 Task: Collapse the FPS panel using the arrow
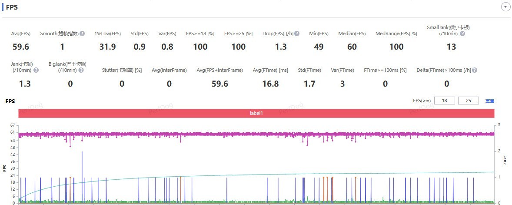point(505,7)
